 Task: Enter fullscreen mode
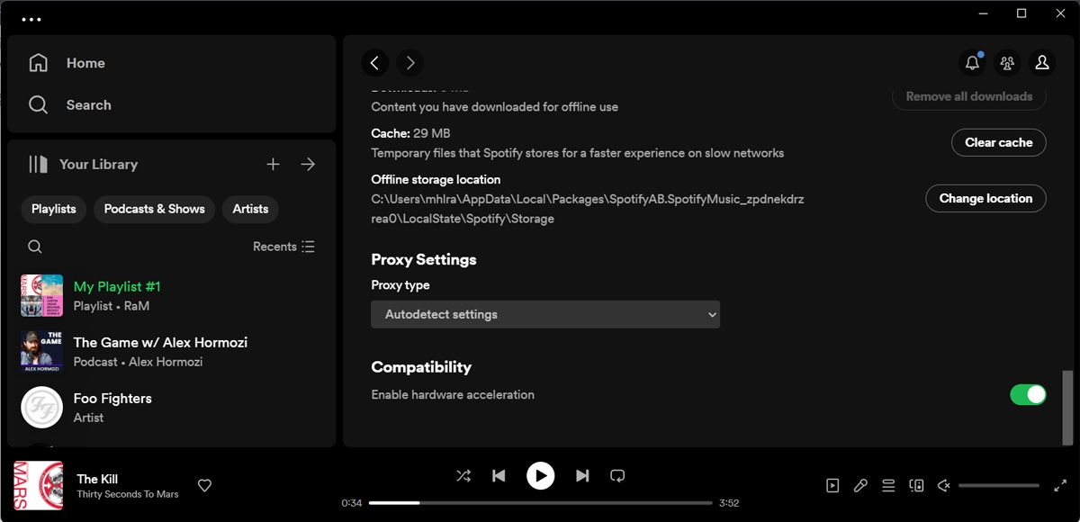(x=1060, y=485)
